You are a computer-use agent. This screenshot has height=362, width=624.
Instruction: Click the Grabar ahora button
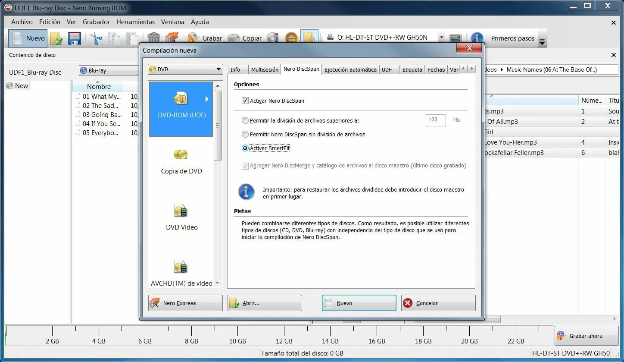click(587, 336)
